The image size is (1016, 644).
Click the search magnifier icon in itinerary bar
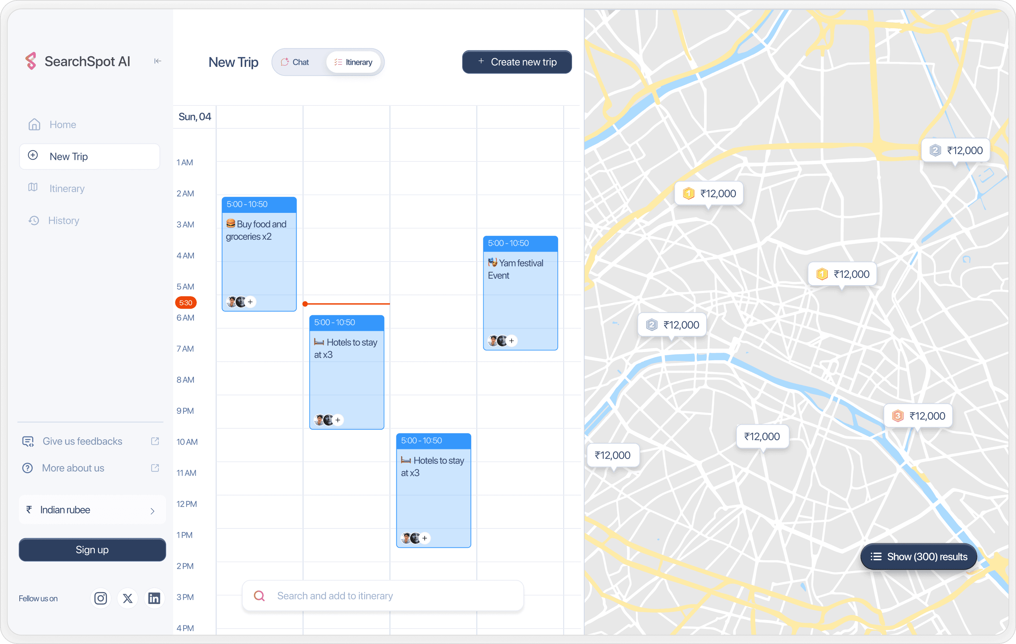(x=259, y=595)
